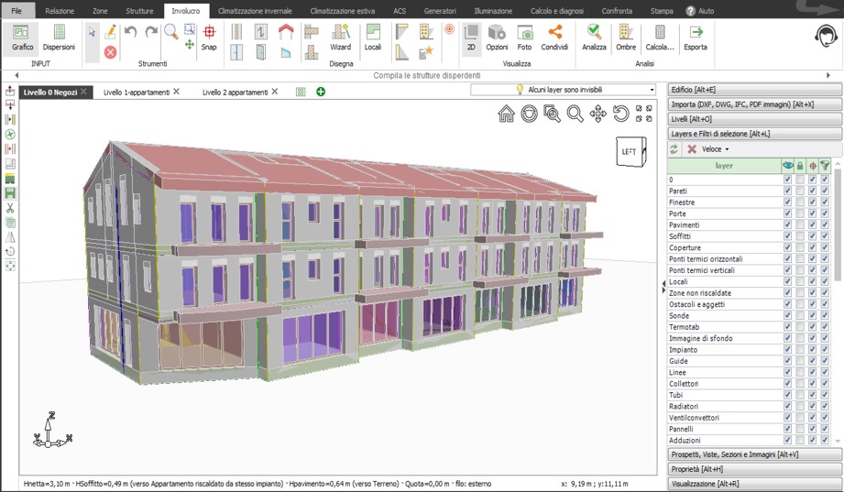Viewport: 844px width, 492px height.
Task: Click the green add level button
Action: [321, 92]
